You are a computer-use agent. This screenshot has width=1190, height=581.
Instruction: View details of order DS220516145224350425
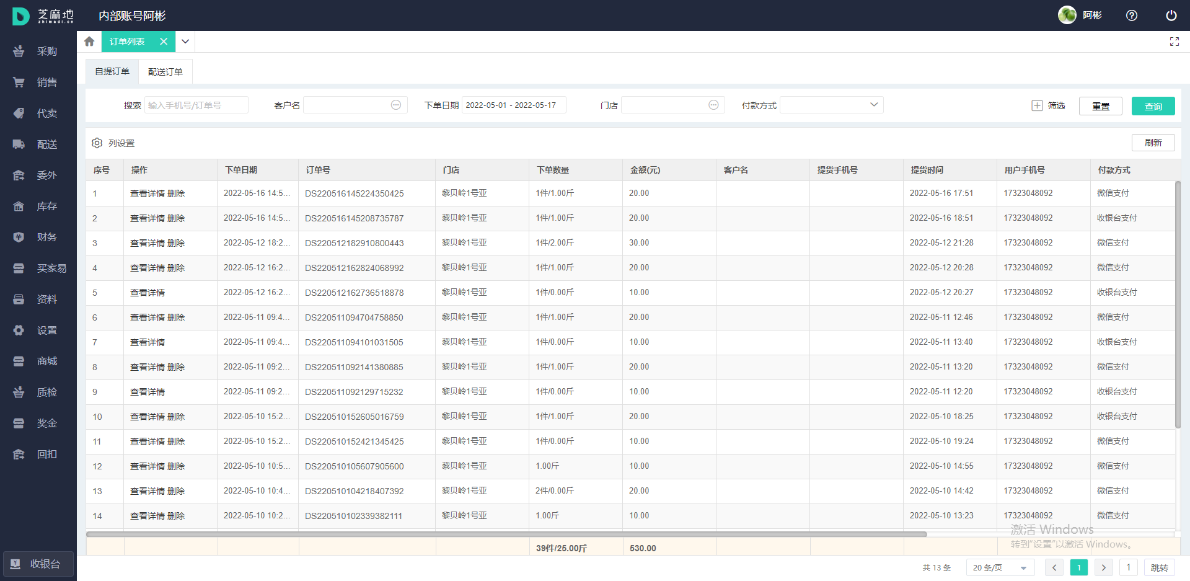(x=148, y=193)
